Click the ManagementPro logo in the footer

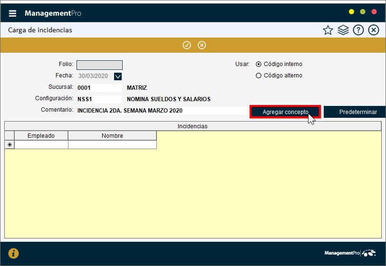(350, 253)
